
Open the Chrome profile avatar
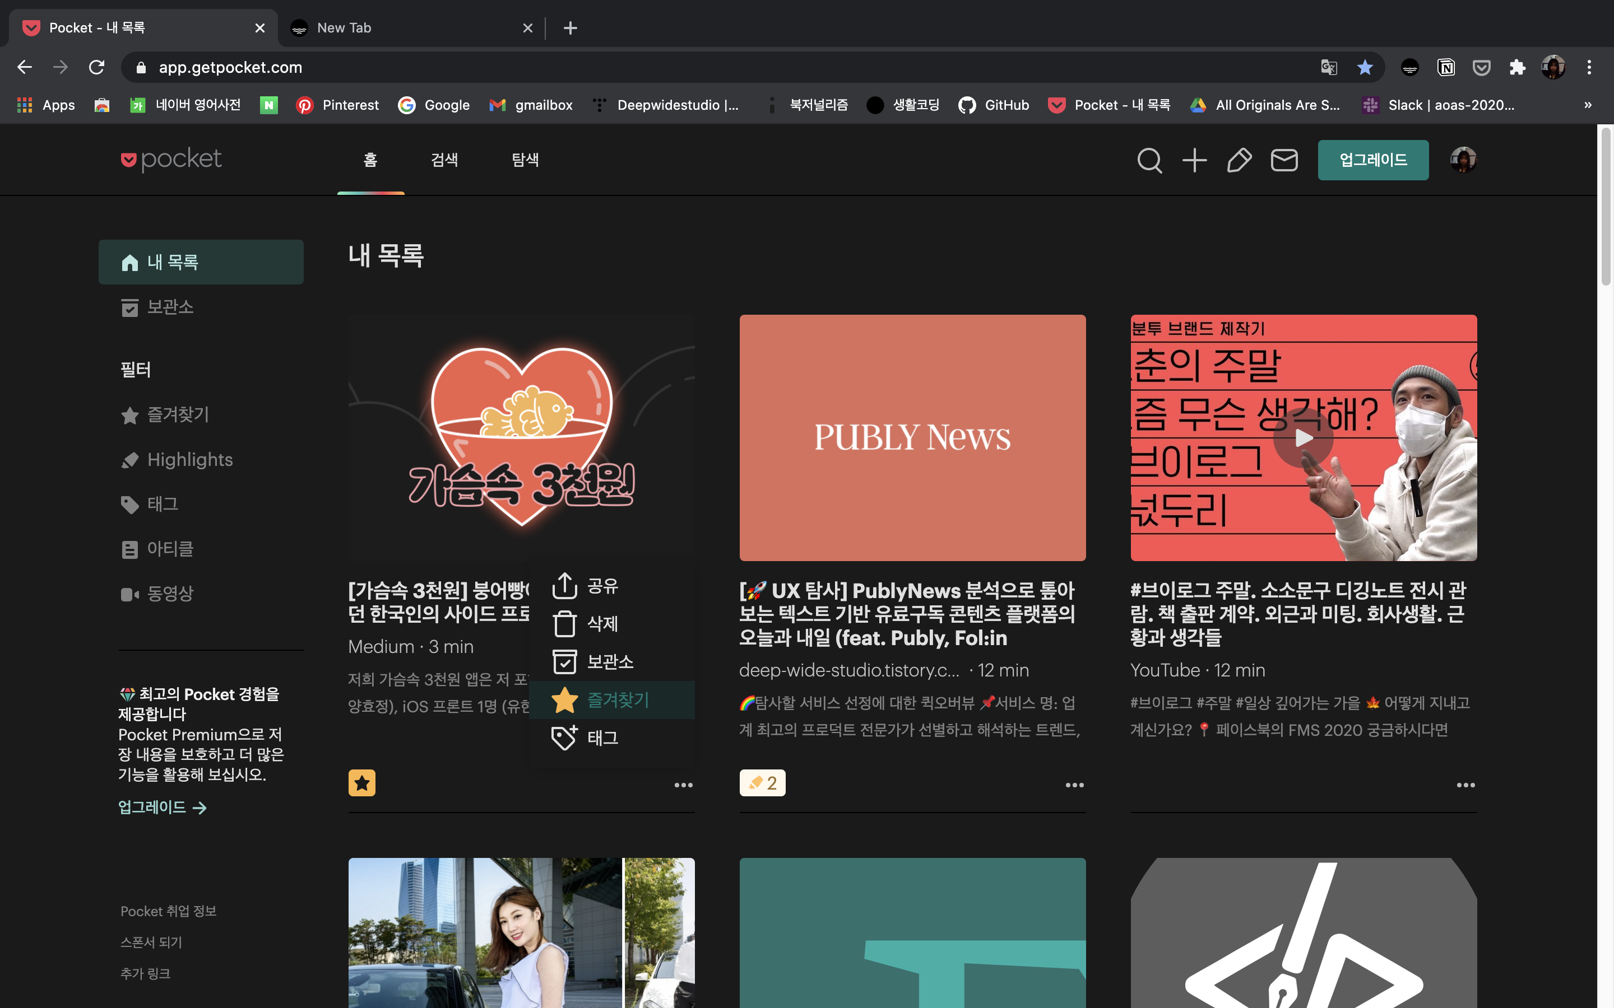coord(1553,67)
